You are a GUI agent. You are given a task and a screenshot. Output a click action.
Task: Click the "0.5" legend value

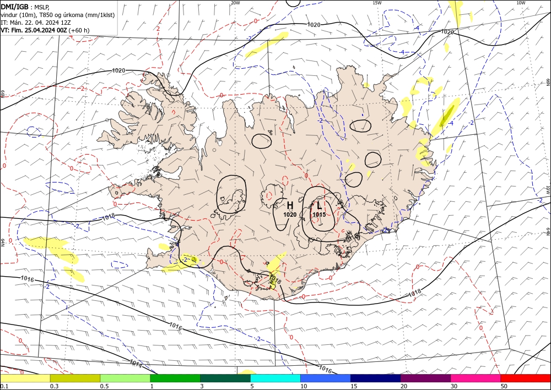[x=104, y=386]
